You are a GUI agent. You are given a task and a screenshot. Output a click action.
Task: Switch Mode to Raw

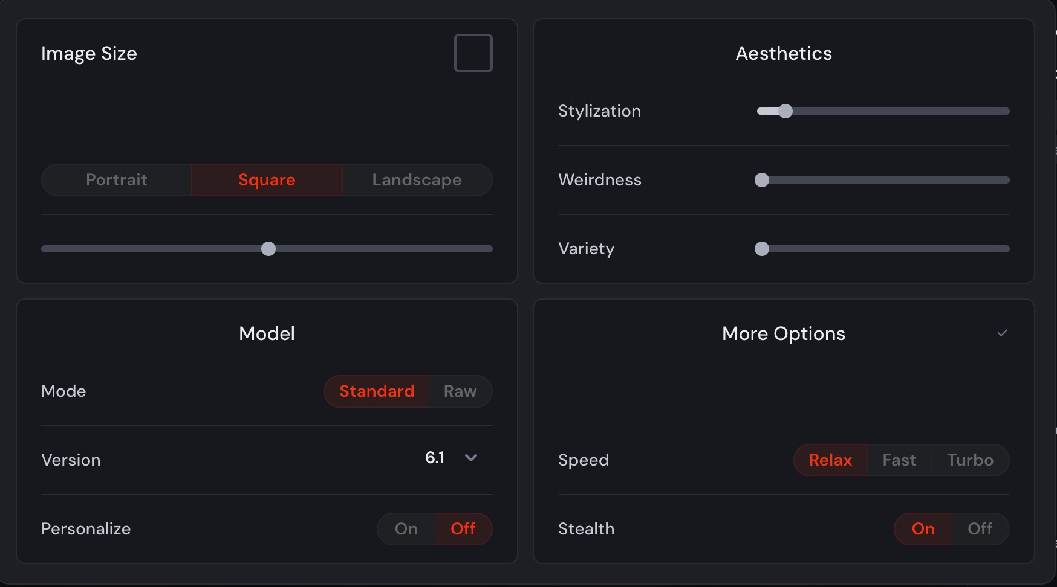[460, 391]
